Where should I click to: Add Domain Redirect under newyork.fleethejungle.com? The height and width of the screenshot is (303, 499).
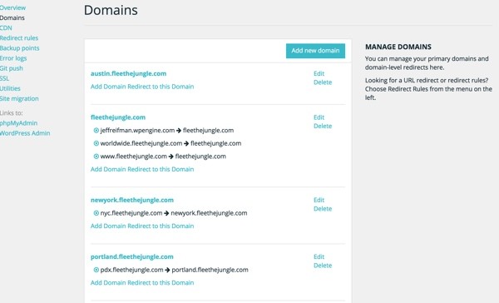click(142, 226)
